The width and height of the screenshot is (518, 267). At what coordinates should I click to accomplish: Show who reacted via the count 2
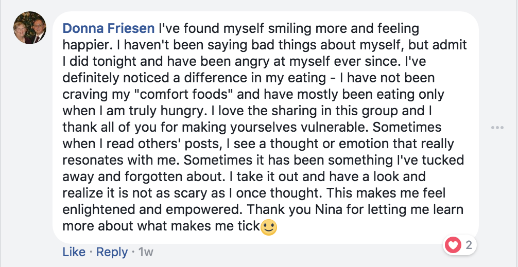click(x=469, y=245)
